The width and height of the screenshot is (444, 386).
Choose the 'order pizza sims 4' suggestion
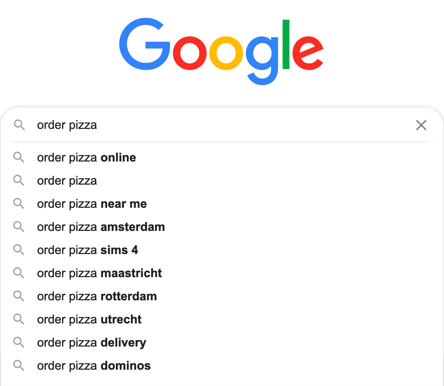tap(87, 250)
